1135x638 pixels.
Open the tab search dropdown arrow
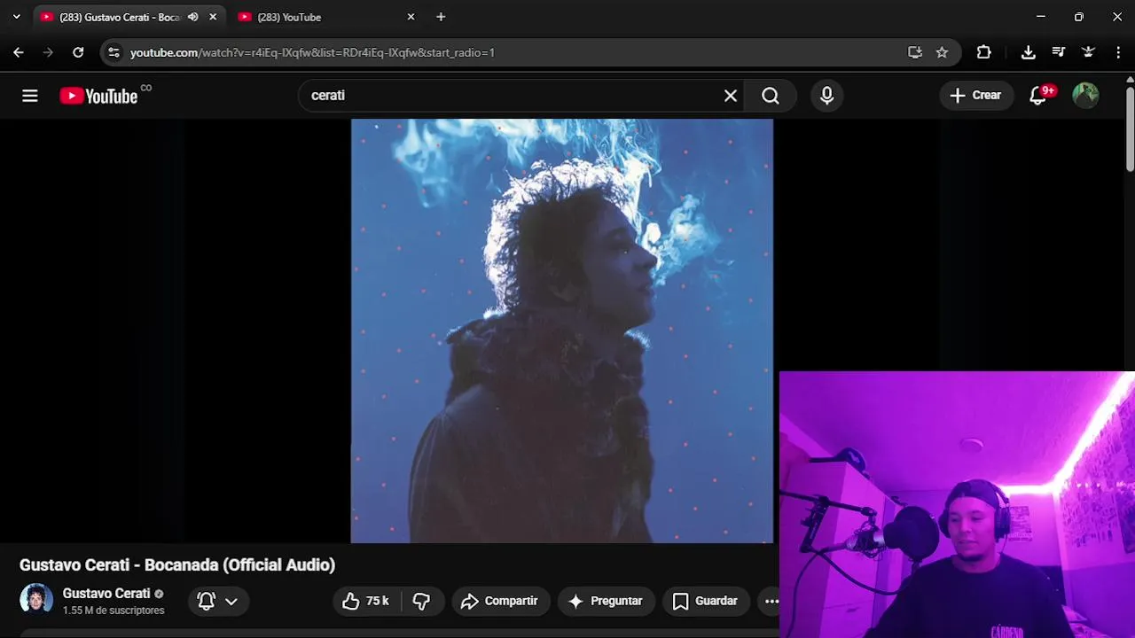click(x=16, y=17)
